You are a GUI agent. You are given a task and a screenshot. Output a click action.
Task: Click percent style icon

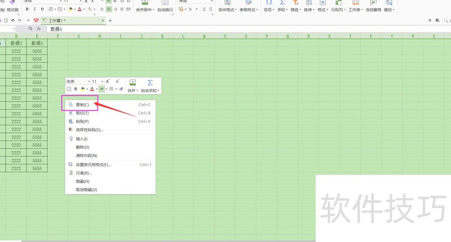[x=190, y=9]
